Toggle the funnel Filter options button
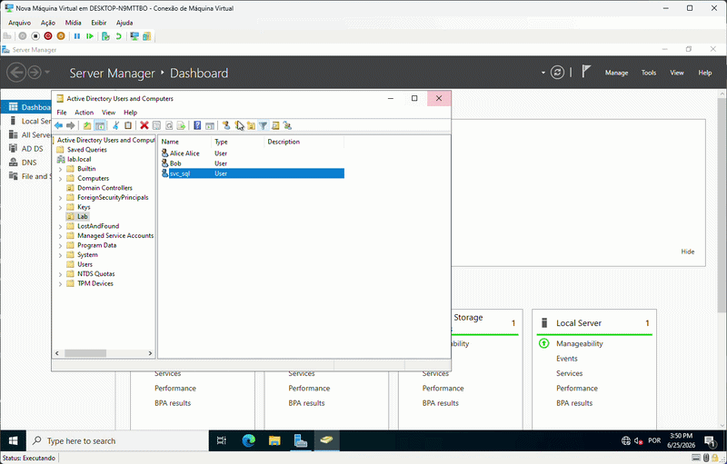Screen dimensions: 727x464 [263, 125]
